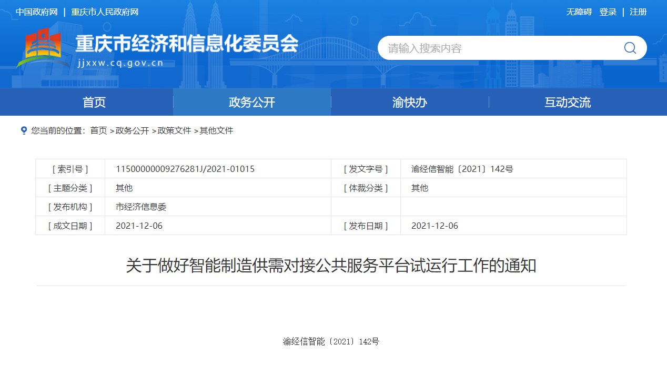667x366 pixels.
Task: Select 其他文件 in the breadcrumb path
Action: click(x=216, y=130)
